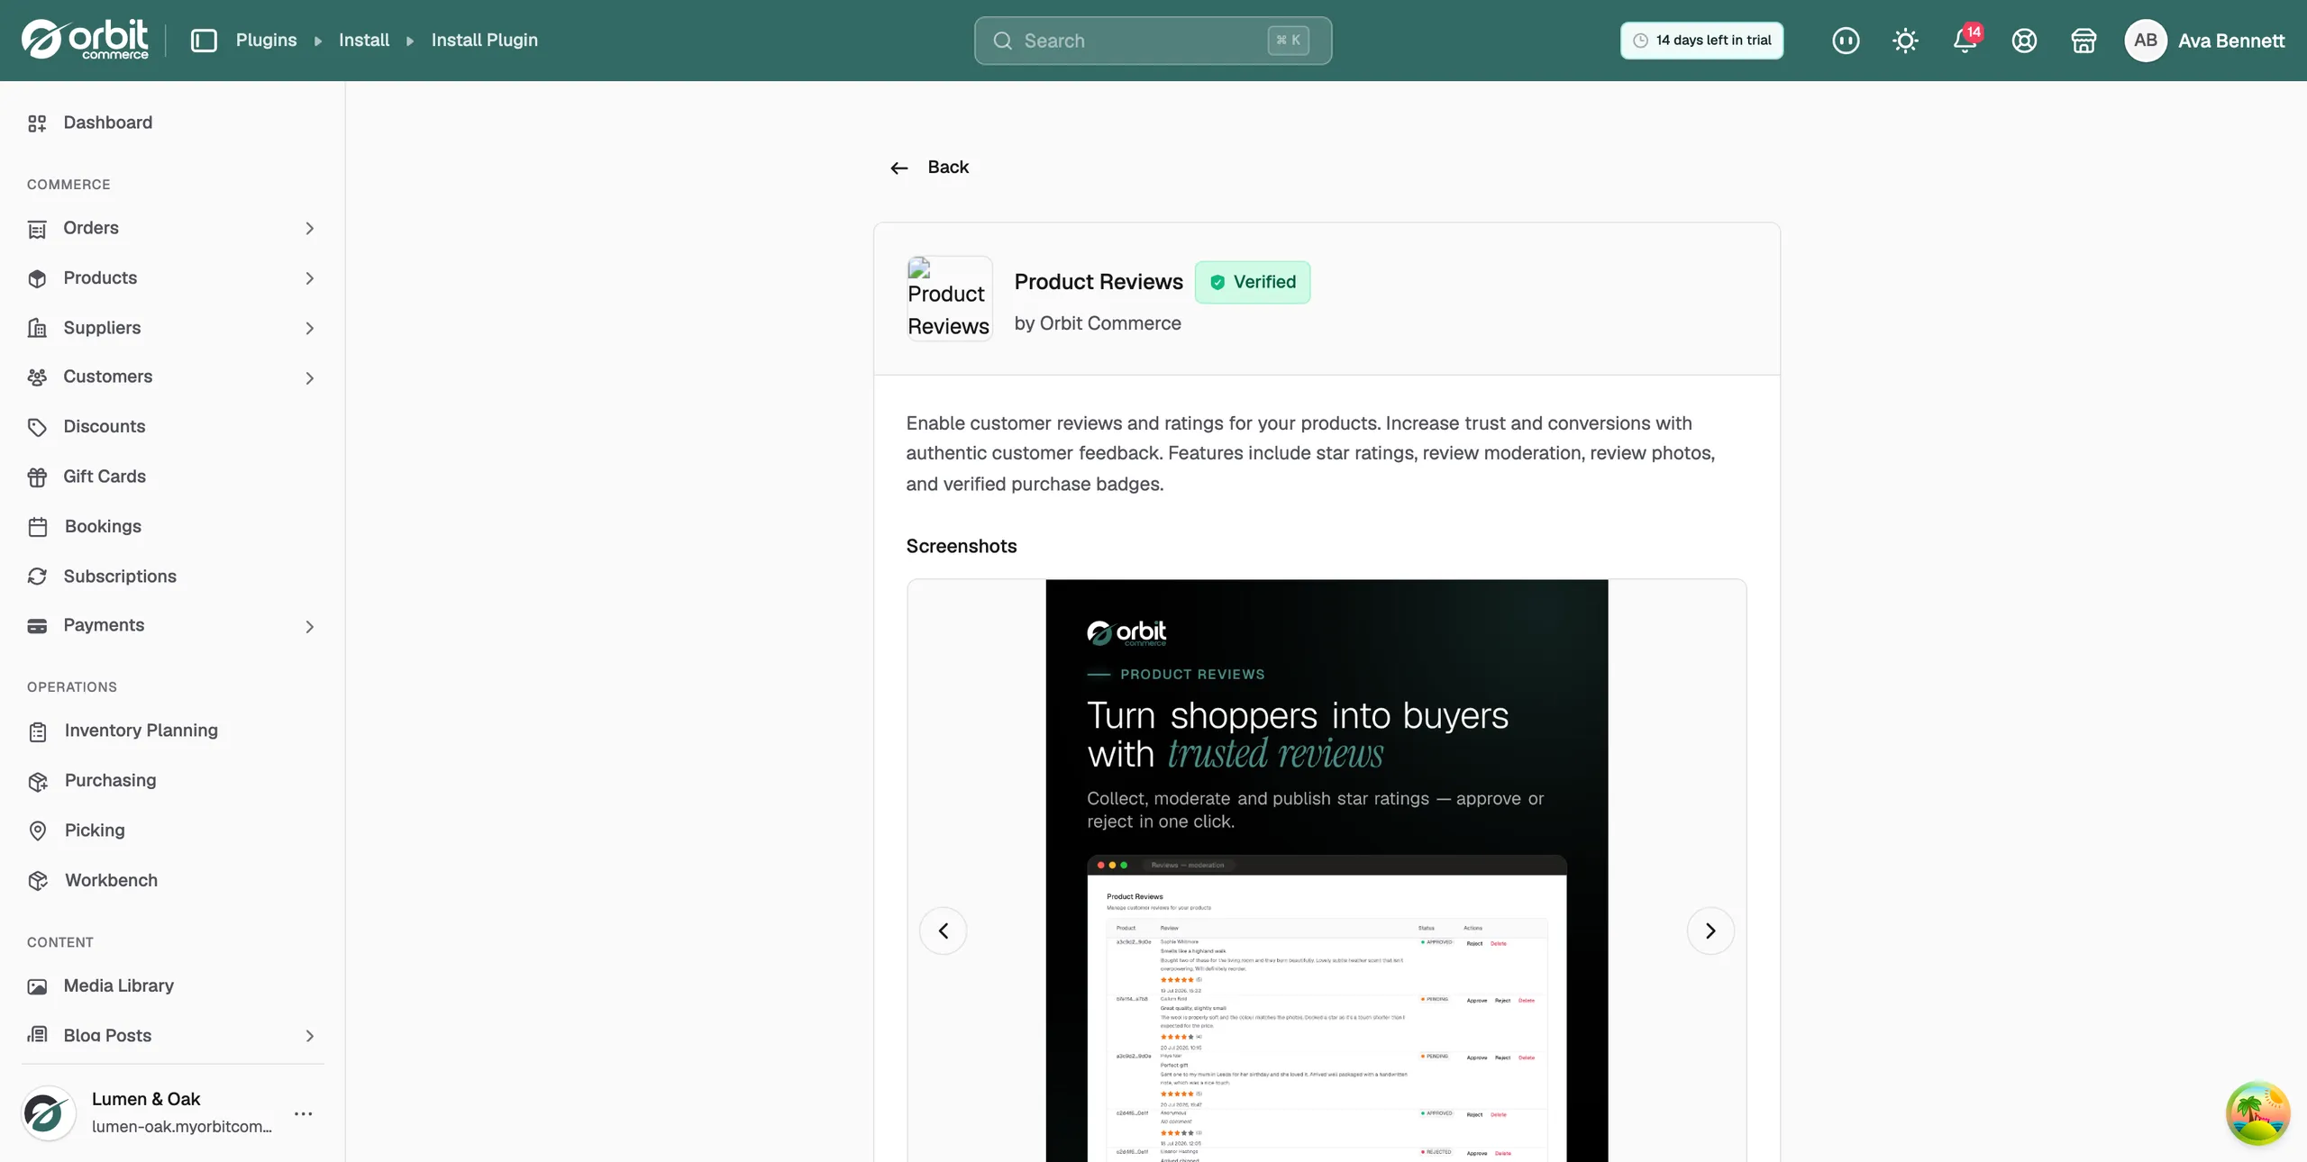Screen dimensions: 2307x1162
Task: Open Discounts in sidebar
Action: 171,427
